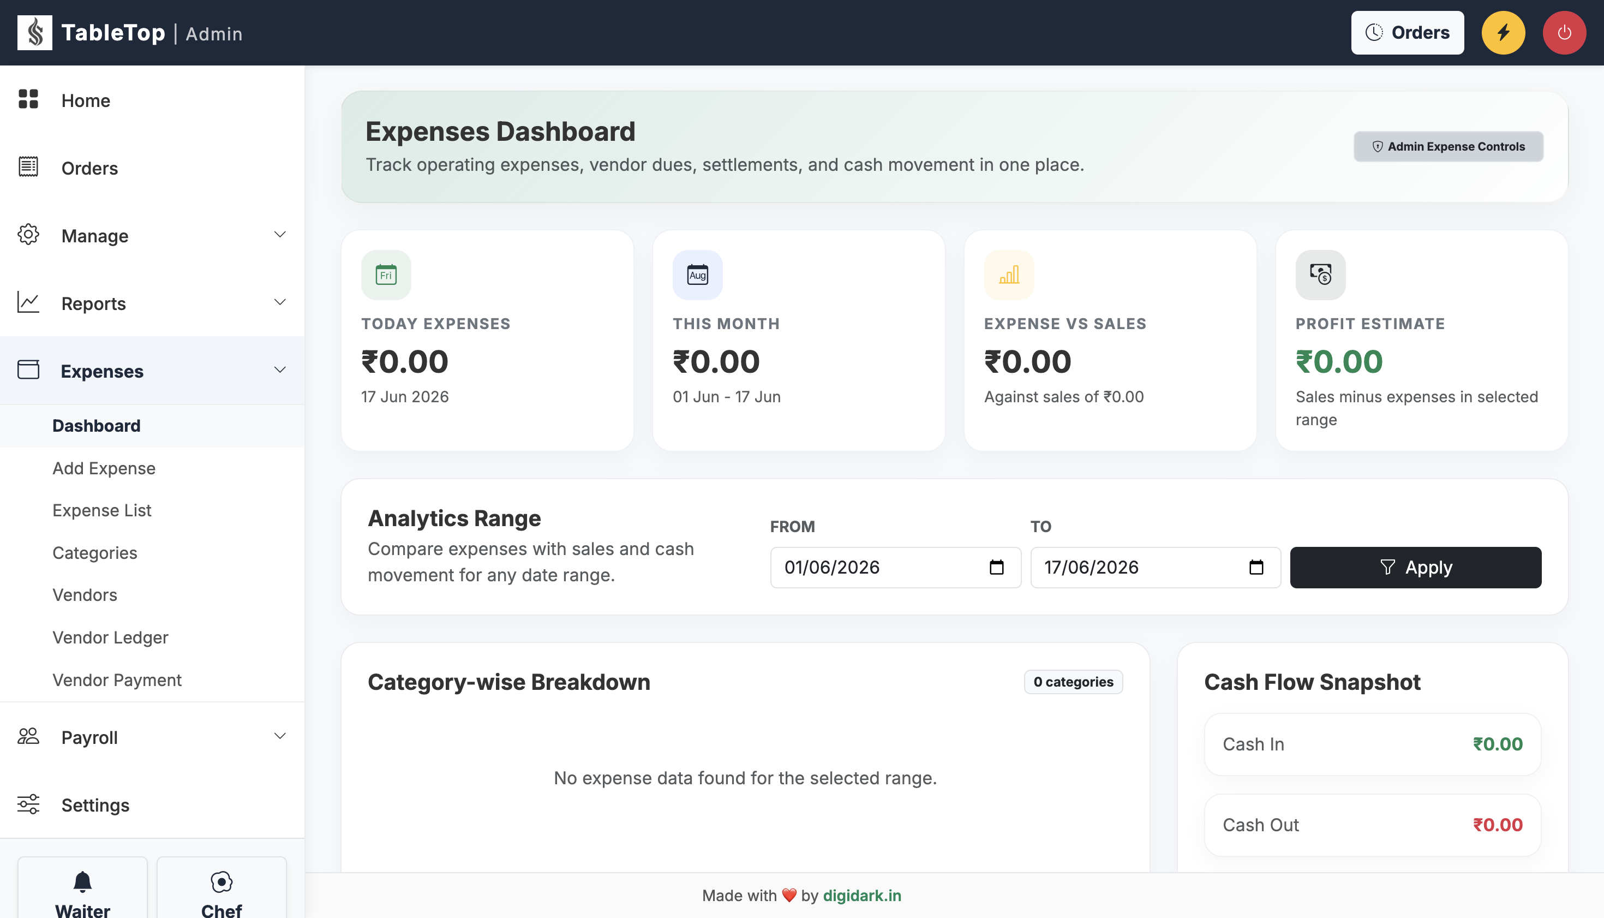Click the Expenses wallet icon
The width and height of the screenshot is (1604, 918).
coord(28,369)
